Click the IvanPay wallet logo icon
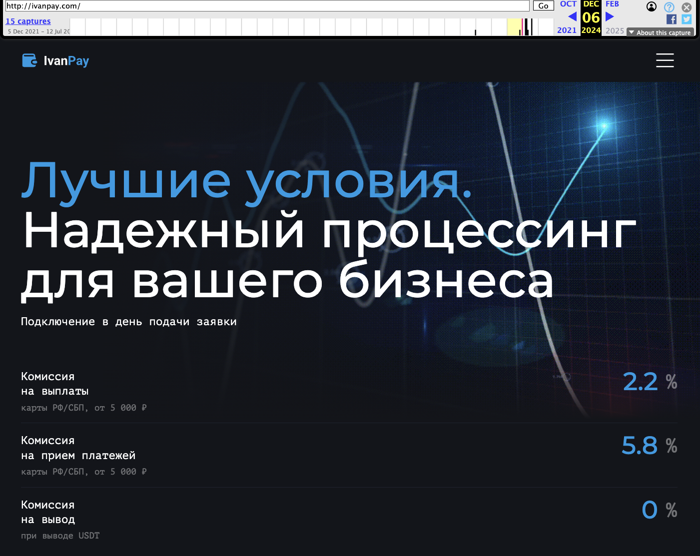The height and width of the screenshot is (556, 700). pos(30,60)
